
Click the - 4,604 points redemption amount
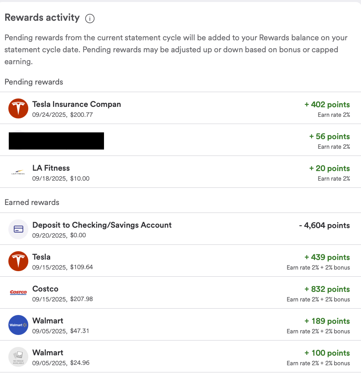[324, 226]
